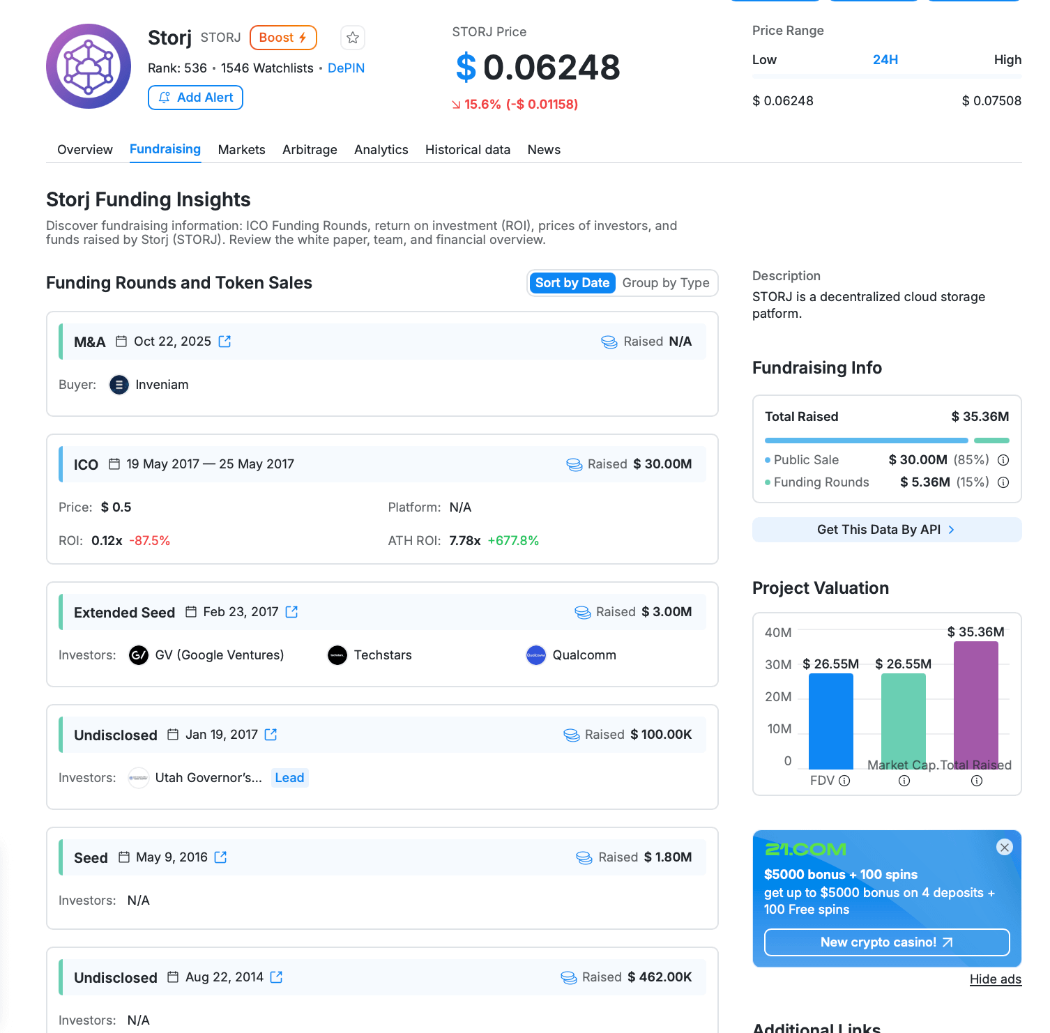Open external link for Seed May 9, 2016
The width and height of the screenshot is (1050, 1033).
click(x=220, y=857)
